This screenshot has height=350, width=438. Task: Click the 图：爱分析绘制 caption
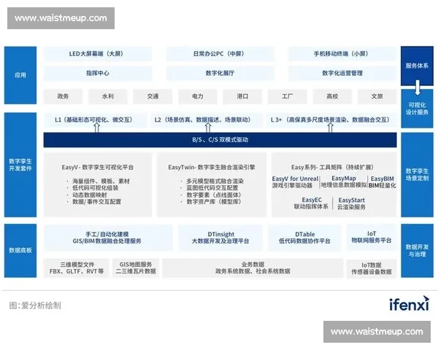pyautogui.click(x=35, y=306)
